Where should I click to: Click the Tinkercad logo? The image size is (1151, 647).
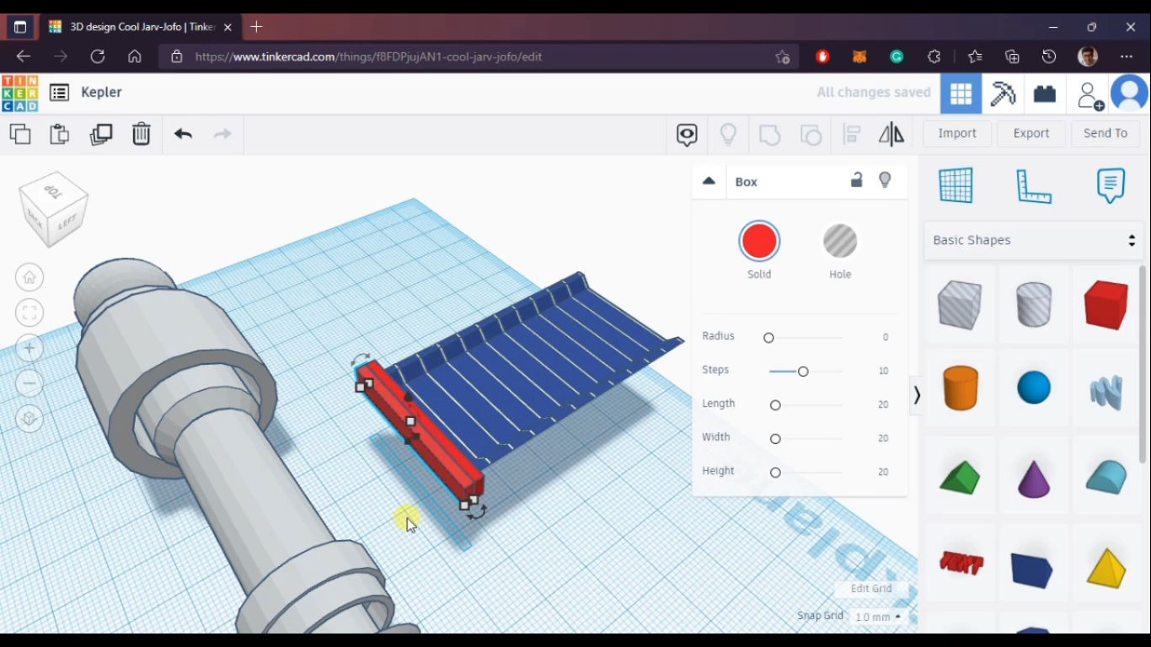(x=19, y=93)
